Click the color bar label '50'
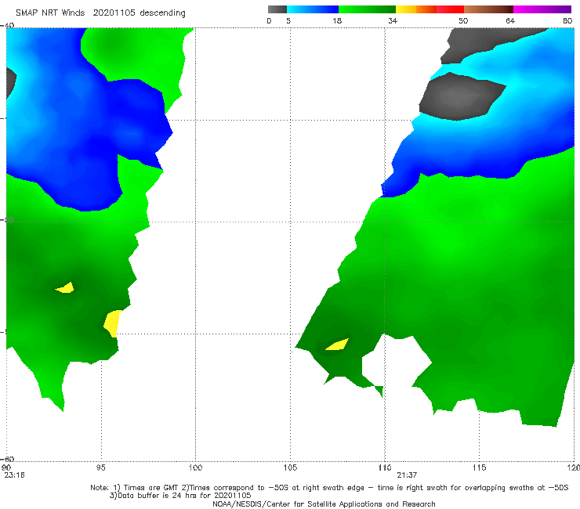 (x=463, y=20)
